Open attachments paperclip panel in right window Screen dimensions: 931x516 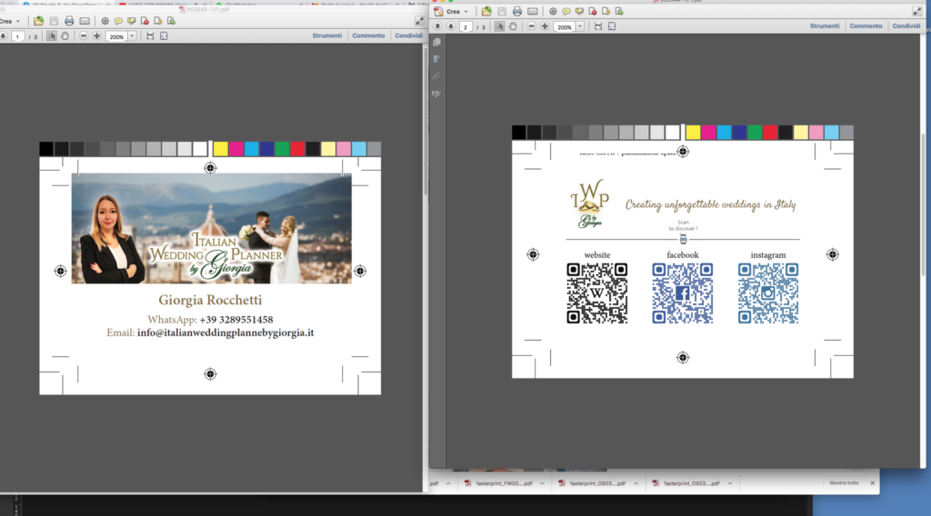[x=437, y=76]
